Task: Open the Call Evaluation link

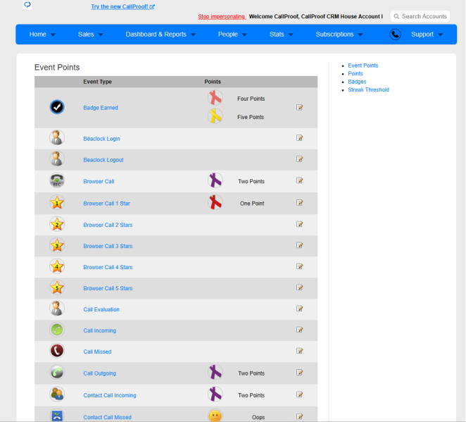Action: 101,309
